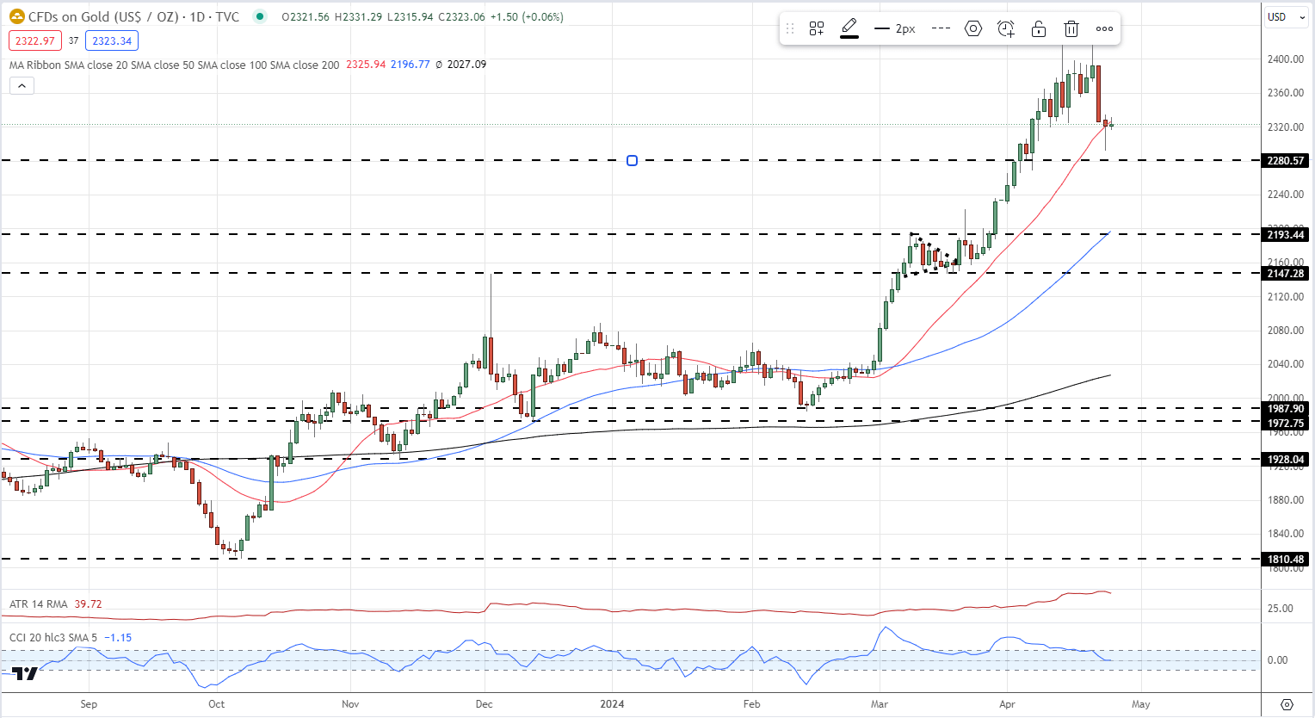Screen dimensions: 1315x718
Task: Click the 2024 year label on time axis
Action: click(612, 704)
